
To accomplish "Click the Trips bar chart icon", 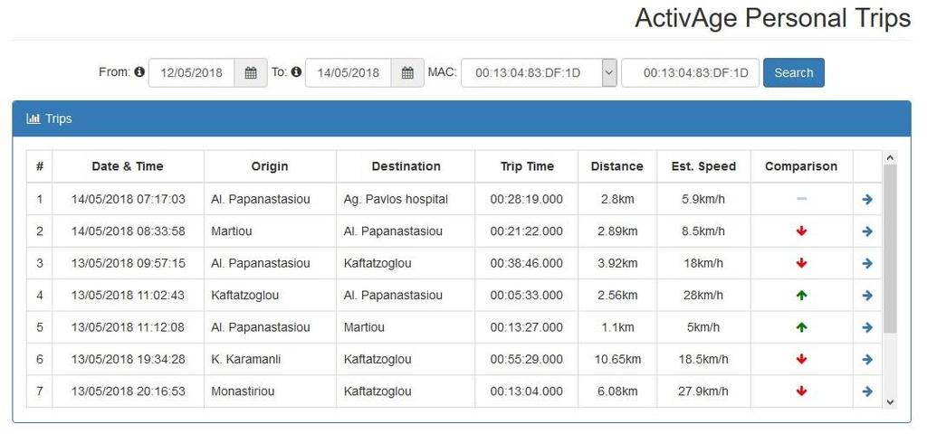I will click(33, 118).
